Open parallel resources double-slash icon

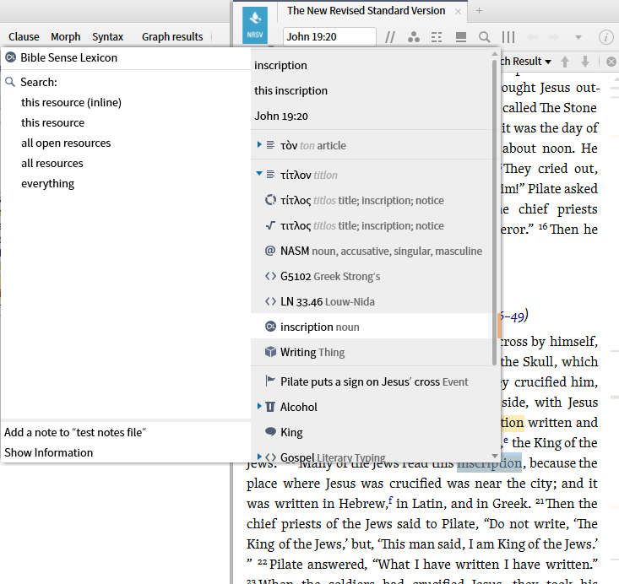pos(390,37)
